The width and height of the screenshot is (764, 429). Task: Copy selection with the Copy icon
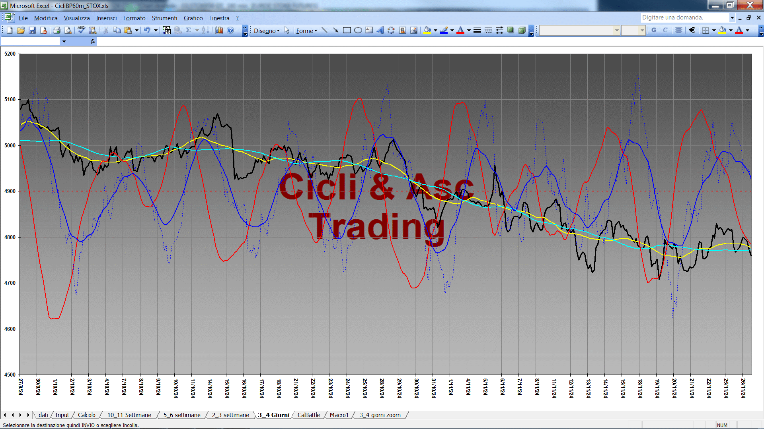click(x=117, y=30)
